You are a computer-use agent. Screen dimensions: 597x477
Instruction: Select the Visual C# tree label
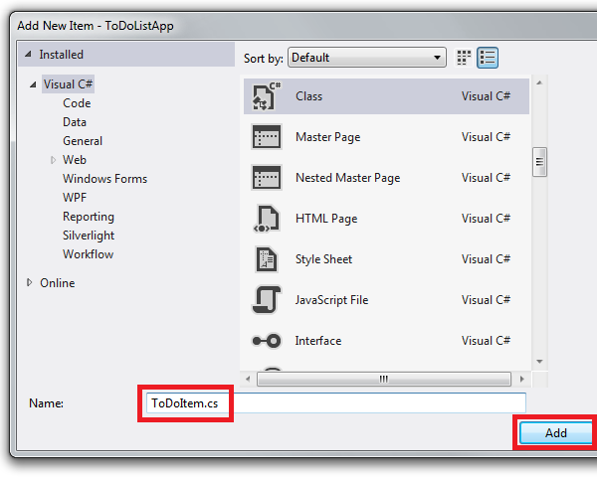pos(68,84)
